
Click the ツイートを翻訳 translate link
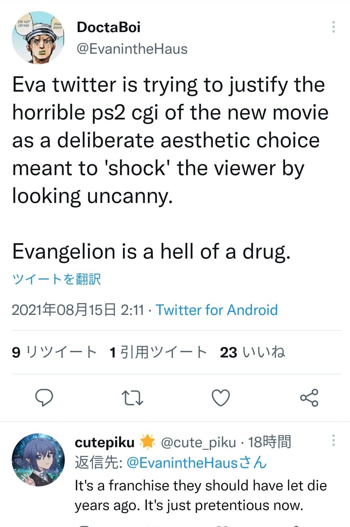(x=56, y=279)
